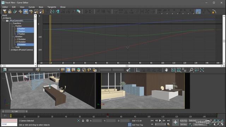Open the Tangents menu
Image resolution: width=226 pixels, height=127 pixels.
point(52,7)
